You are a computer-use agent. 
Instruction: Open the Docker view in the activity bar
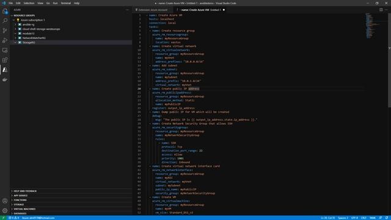coord(5,79)
